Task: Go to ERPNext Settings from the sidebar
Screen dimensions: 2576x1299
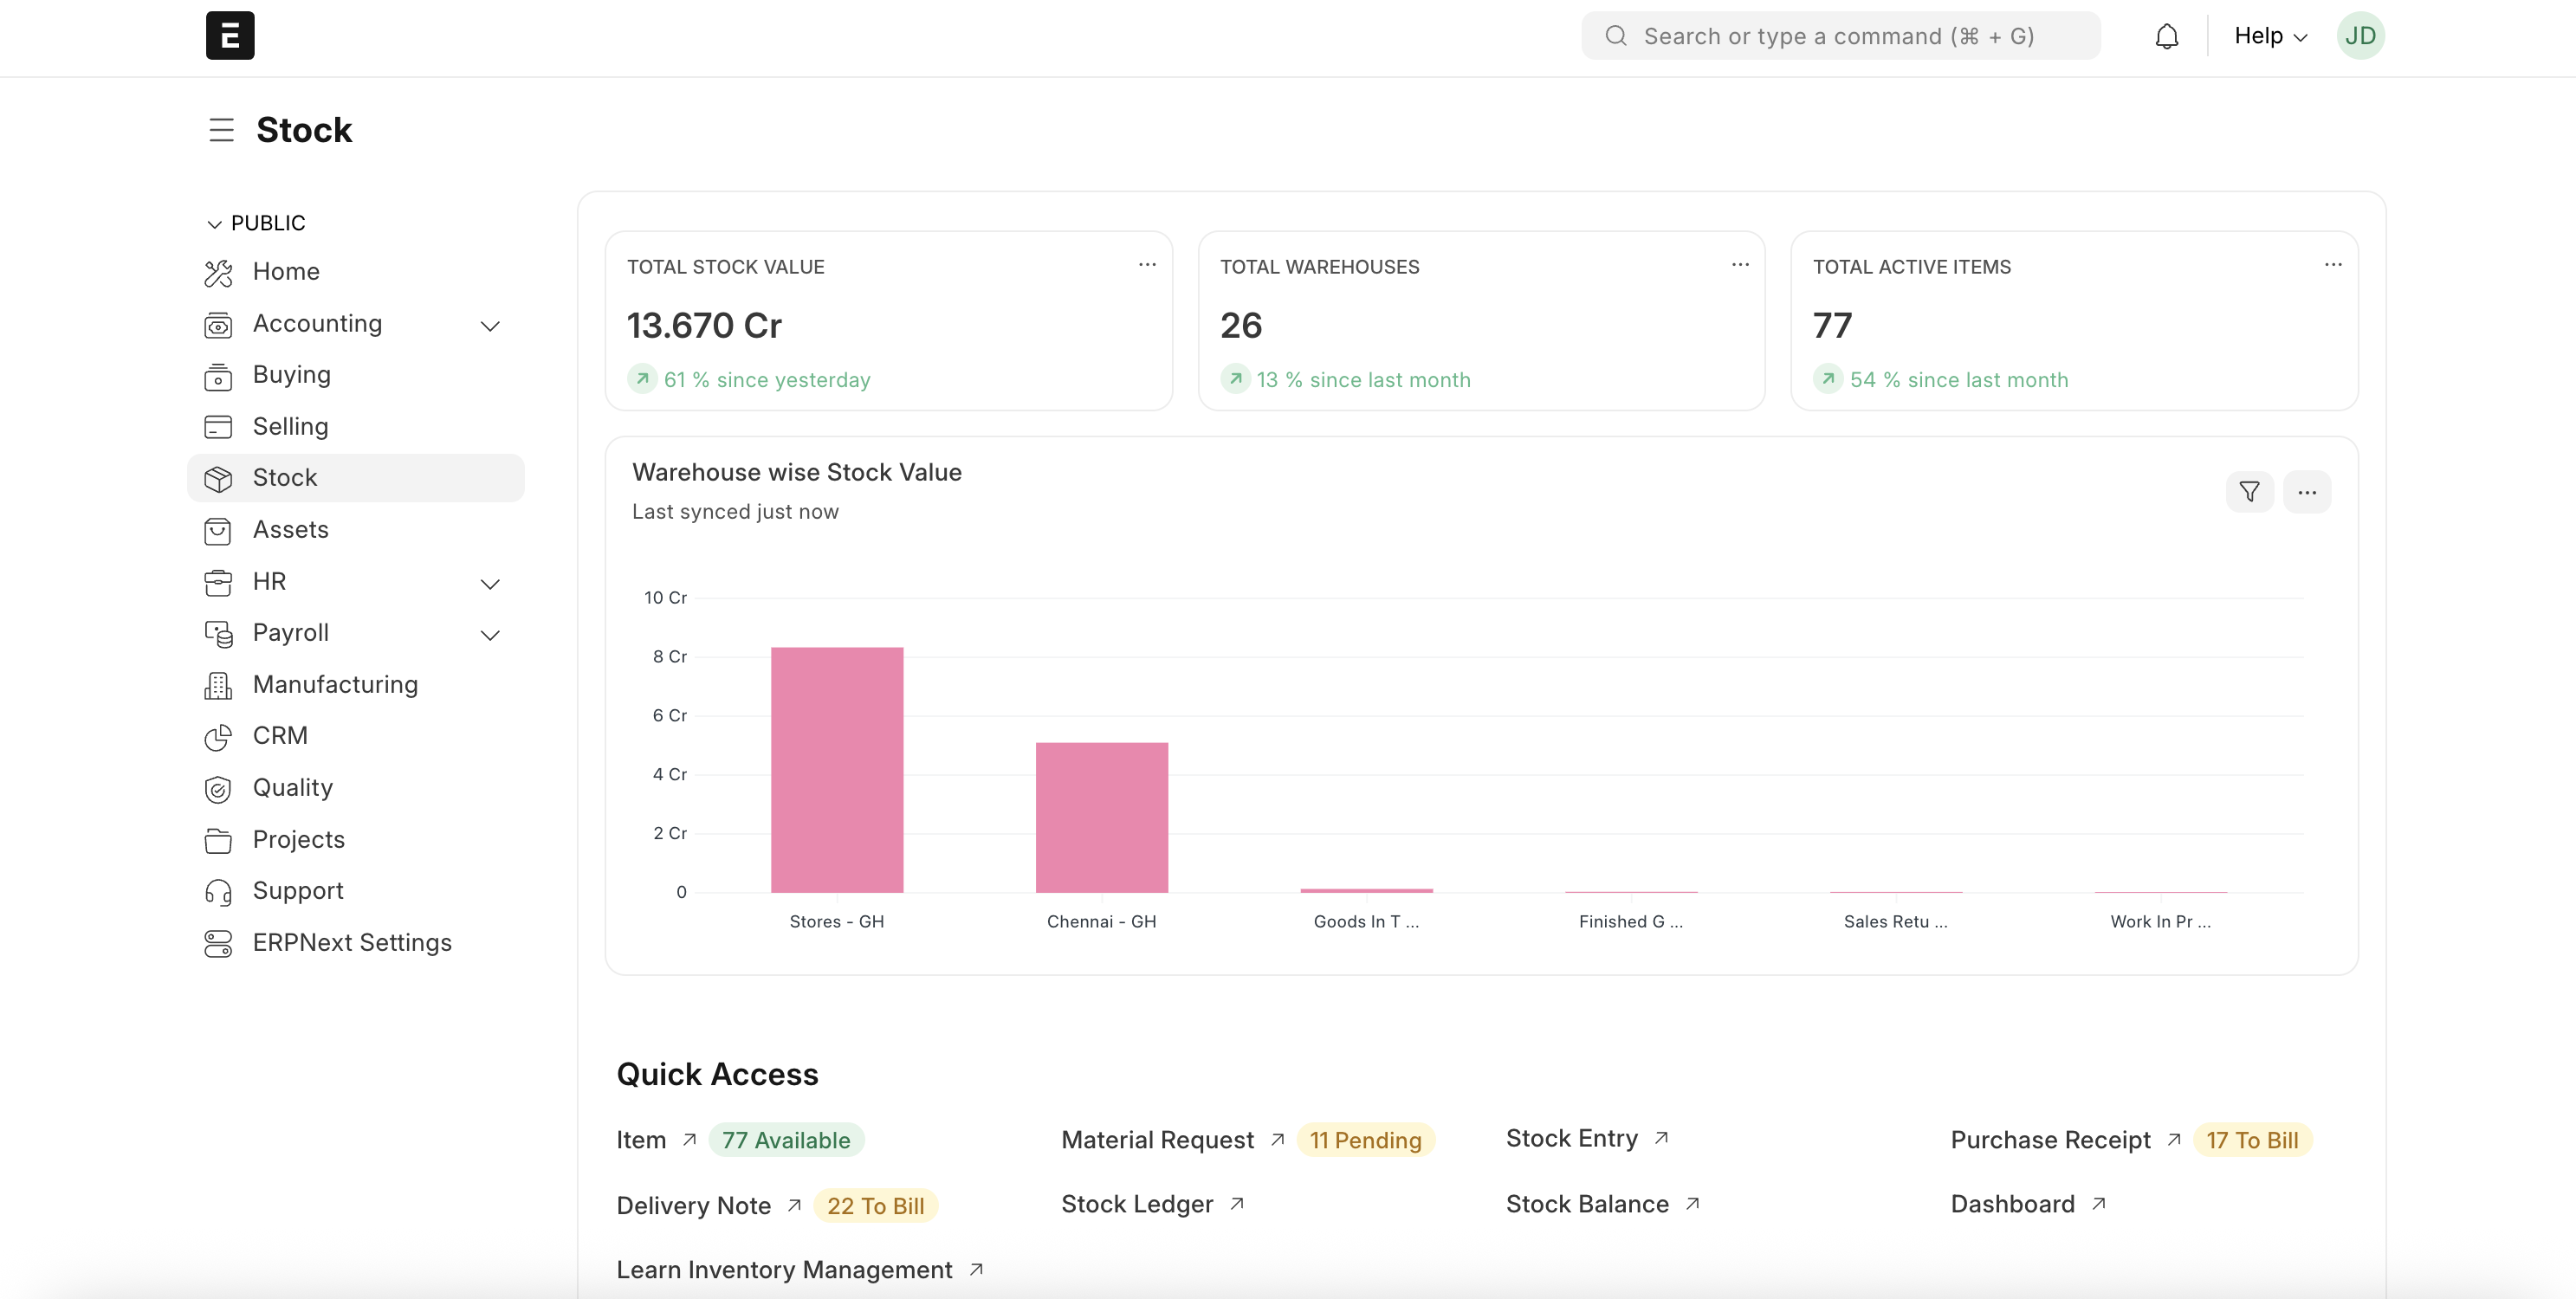Action: coord(351,942)
